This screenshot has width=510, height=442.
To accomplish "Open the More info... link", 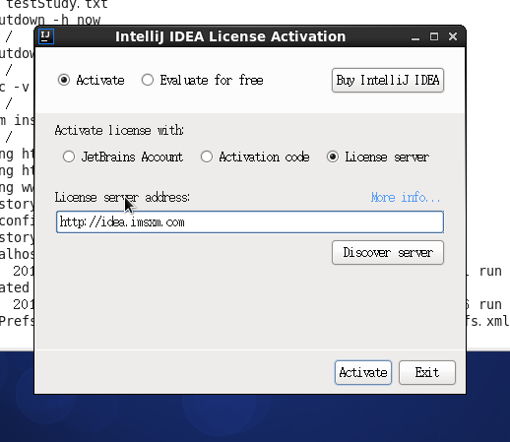I will [406, 198].
